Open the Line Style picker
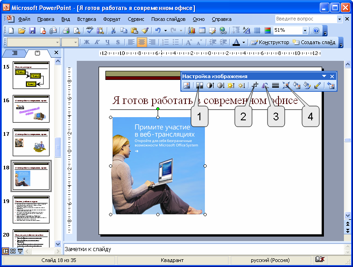This screenshot has width=353, height=267. (x=276, y=85)
